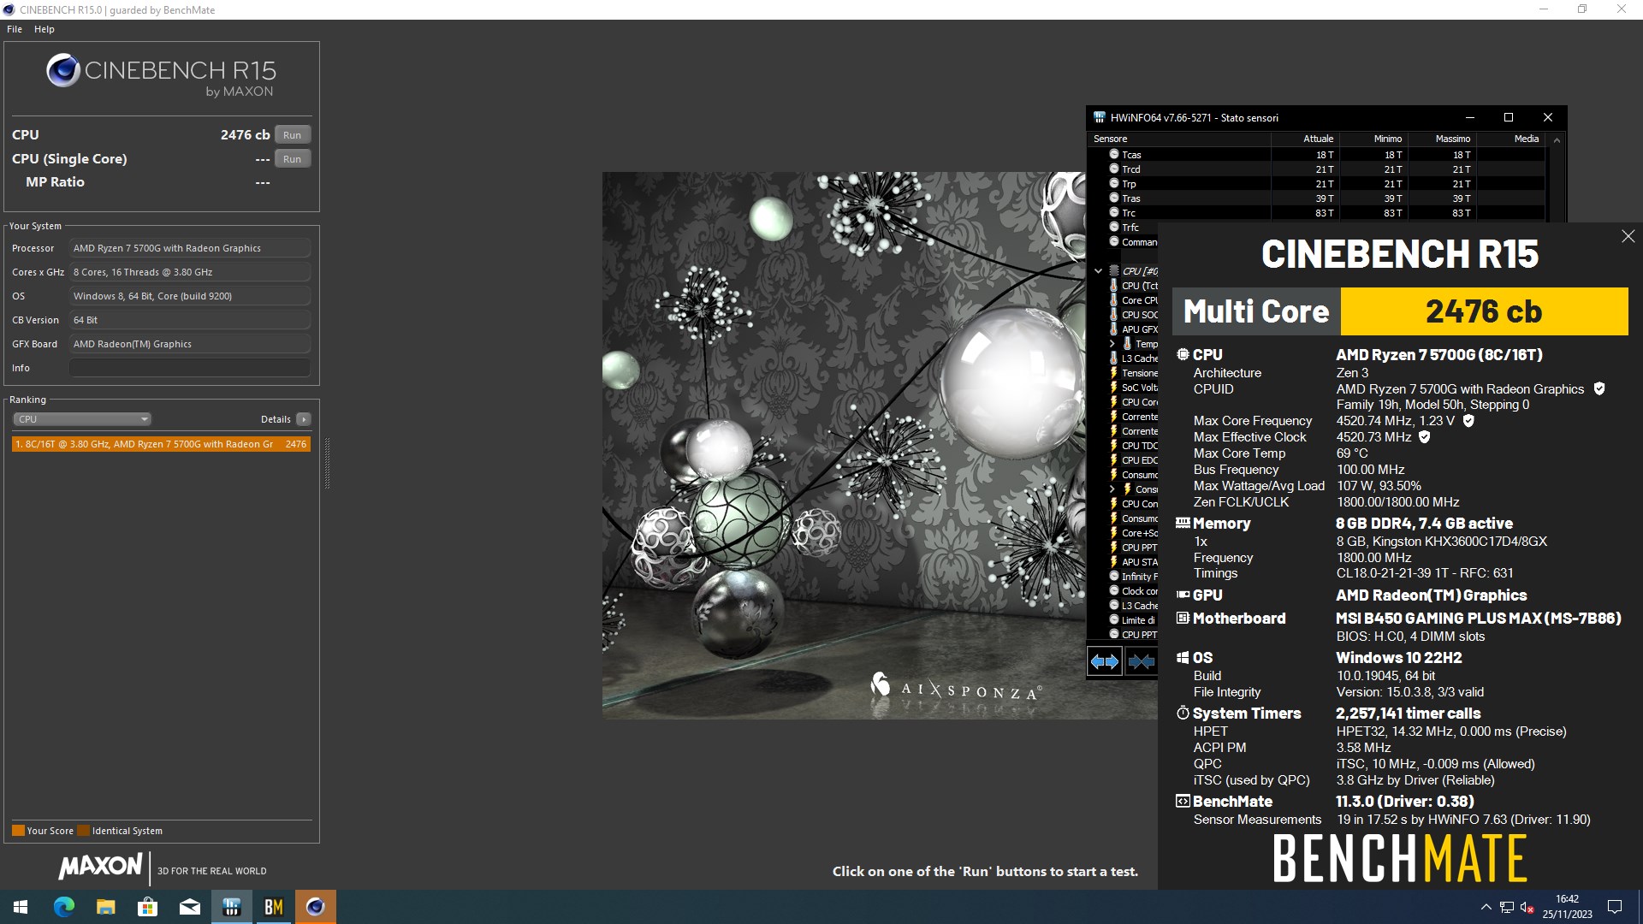Select the Trc sensor row in HWiNFO

point(1316,213)
